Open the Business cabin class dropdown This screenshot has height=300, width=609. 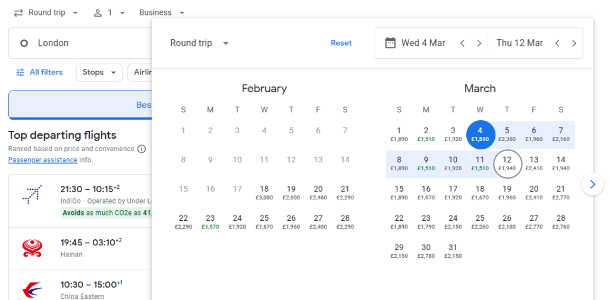tap(161, 12)
